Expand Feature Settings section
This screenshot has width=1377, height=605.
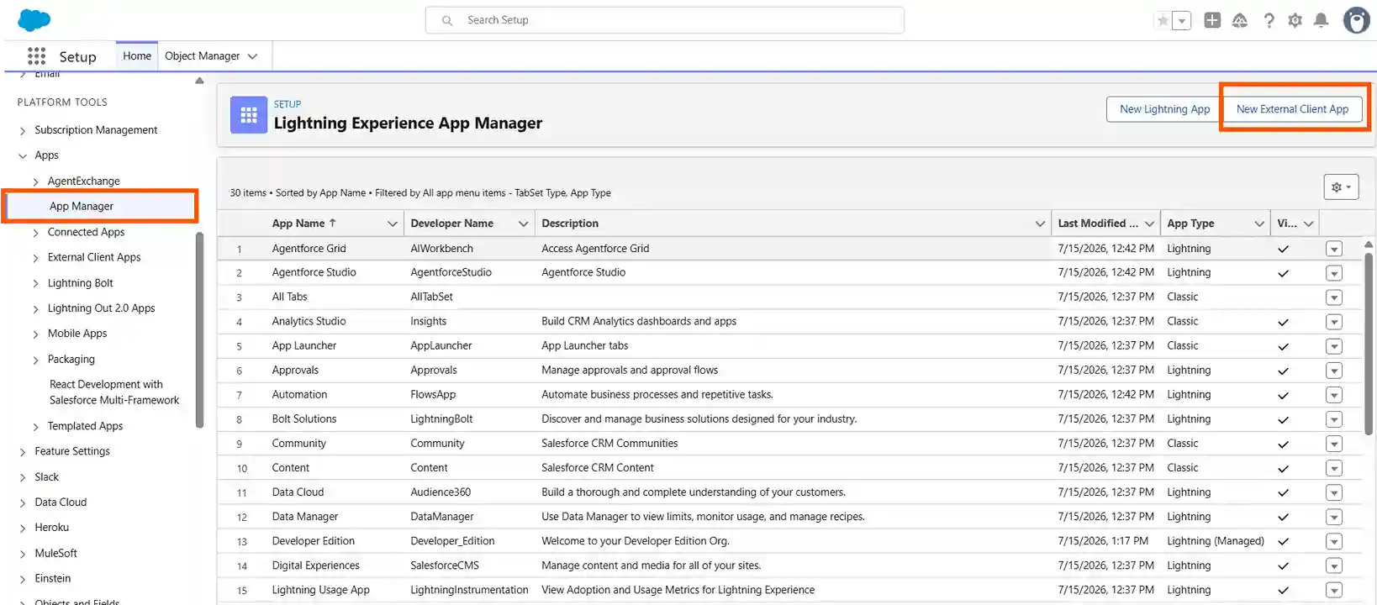pos(23,452)
